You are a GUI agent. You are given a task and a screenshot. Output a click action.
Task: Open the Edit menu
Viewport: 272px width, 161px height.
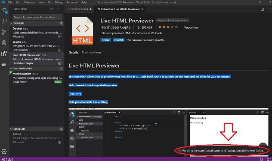click(x=18, y=2)
